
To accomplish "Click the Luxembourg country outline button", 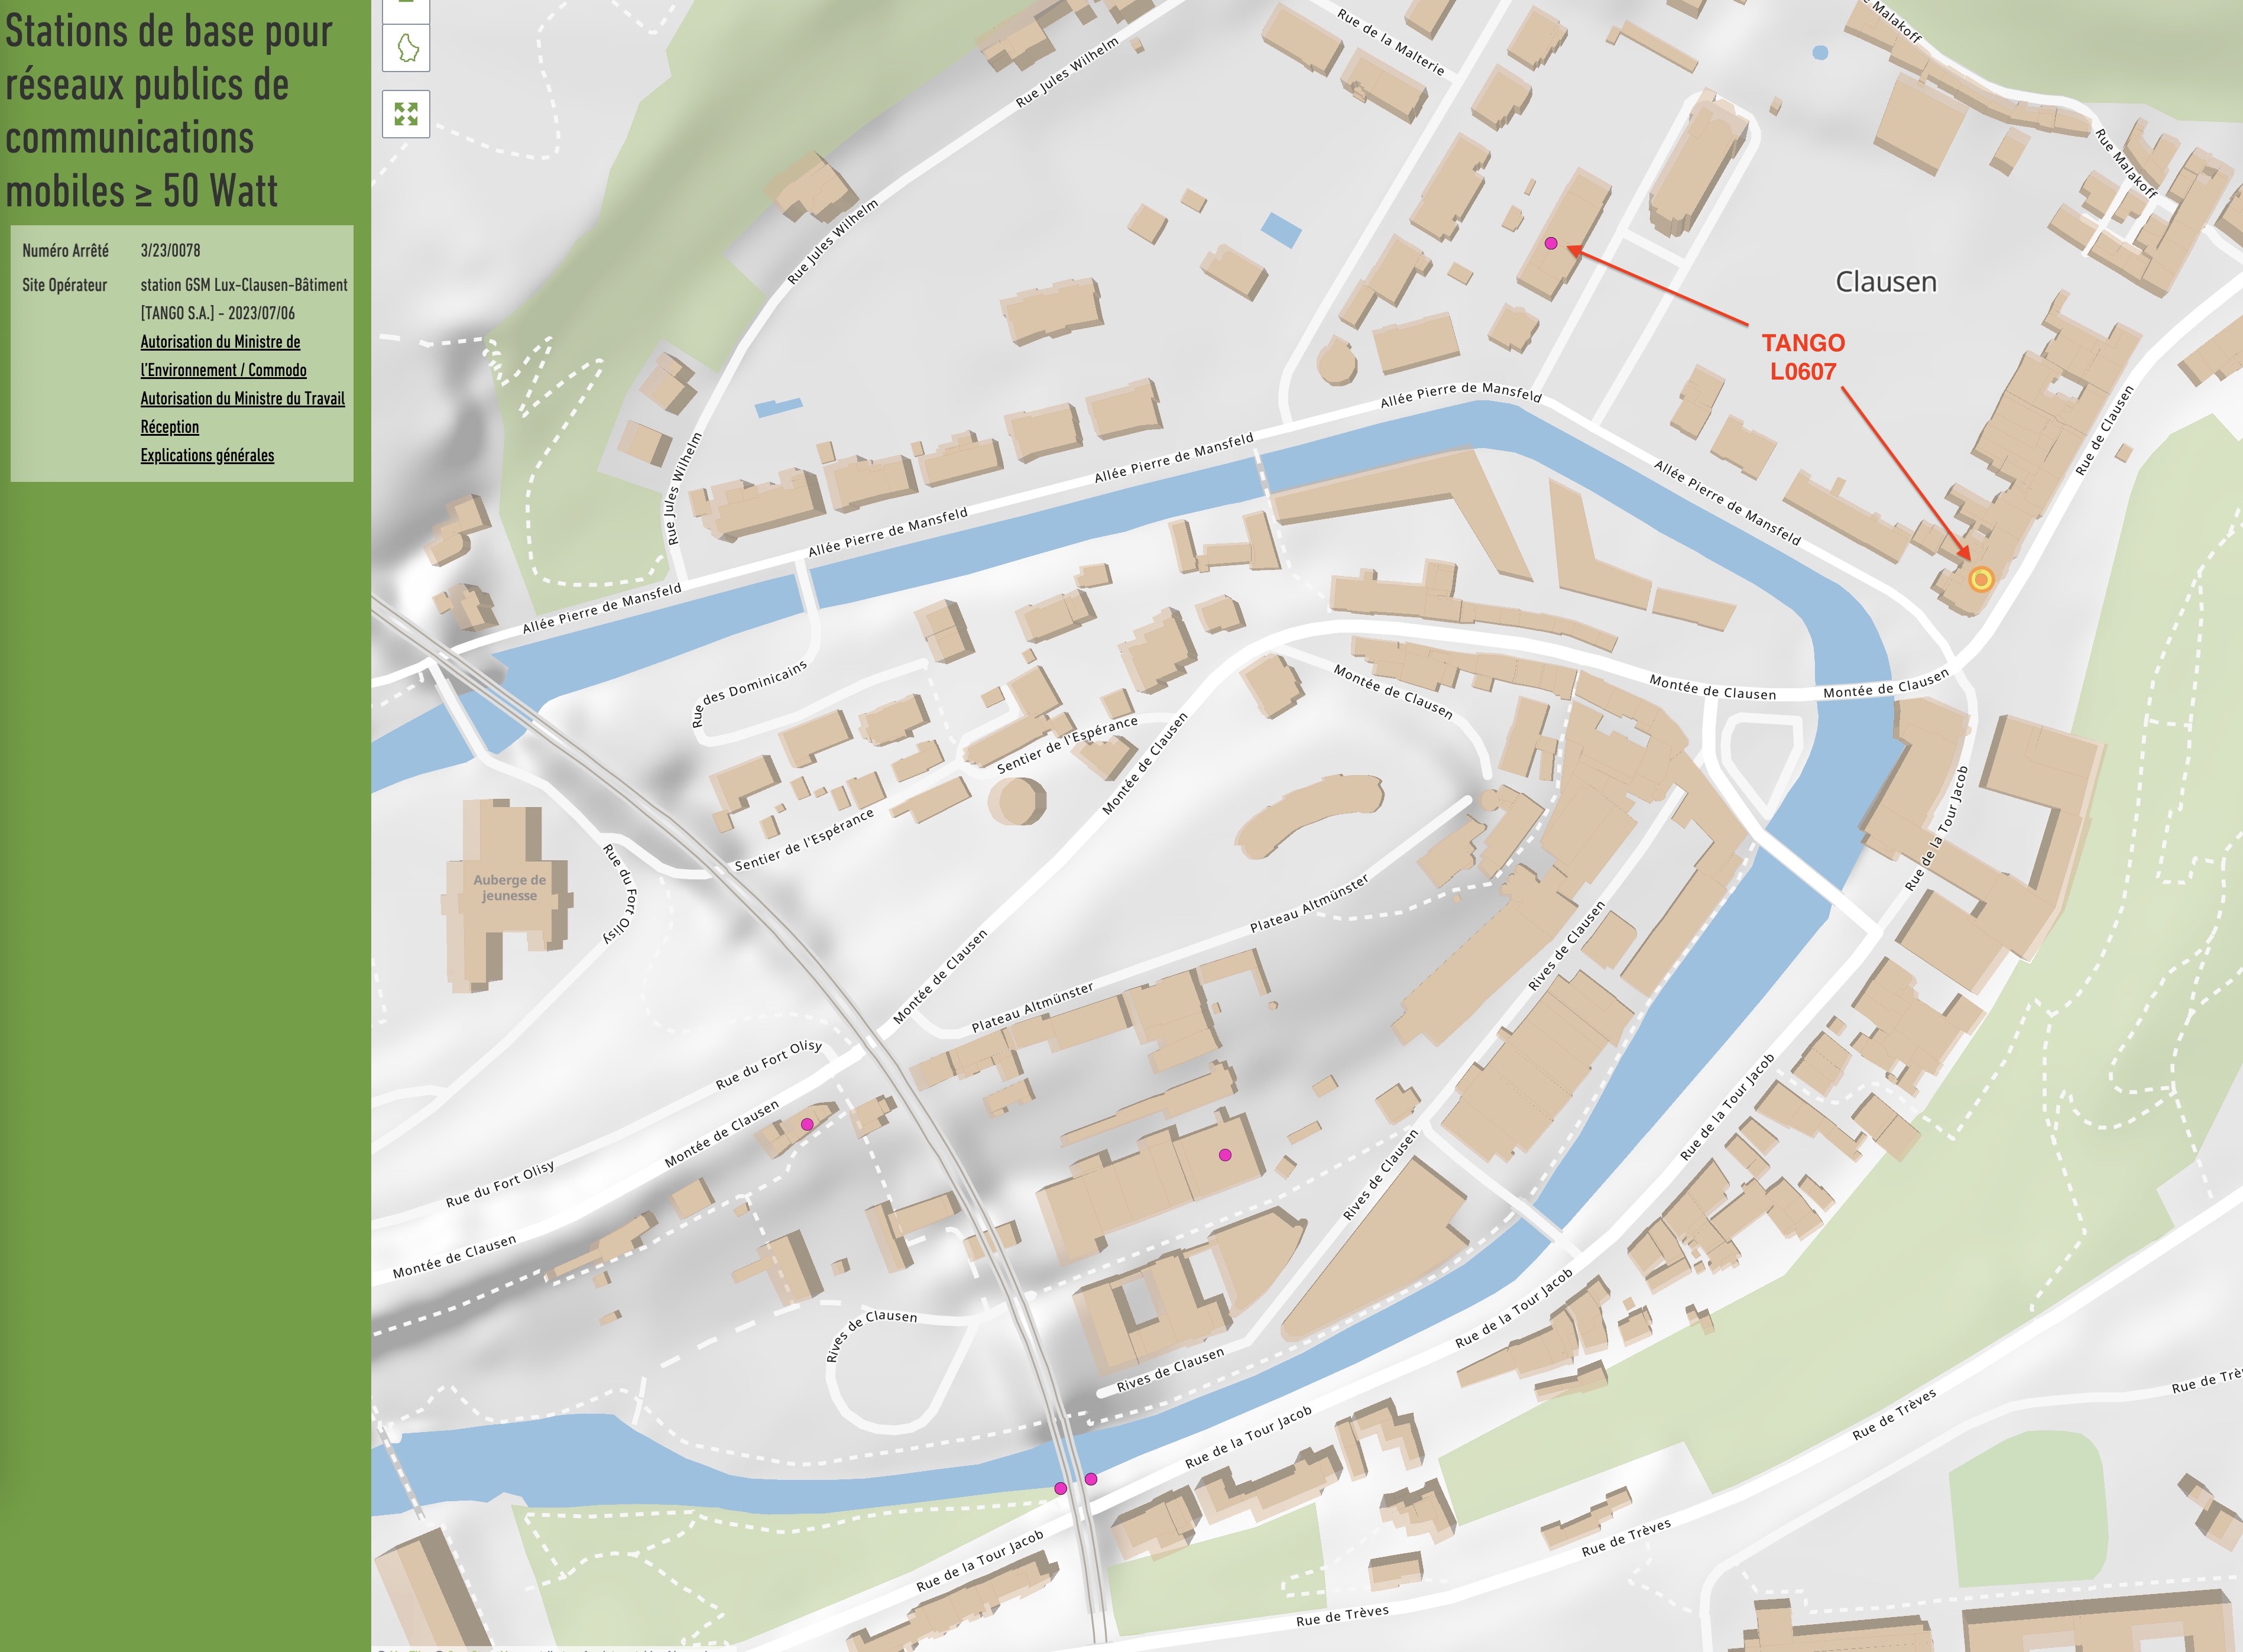I will click(x=406, y=48).
